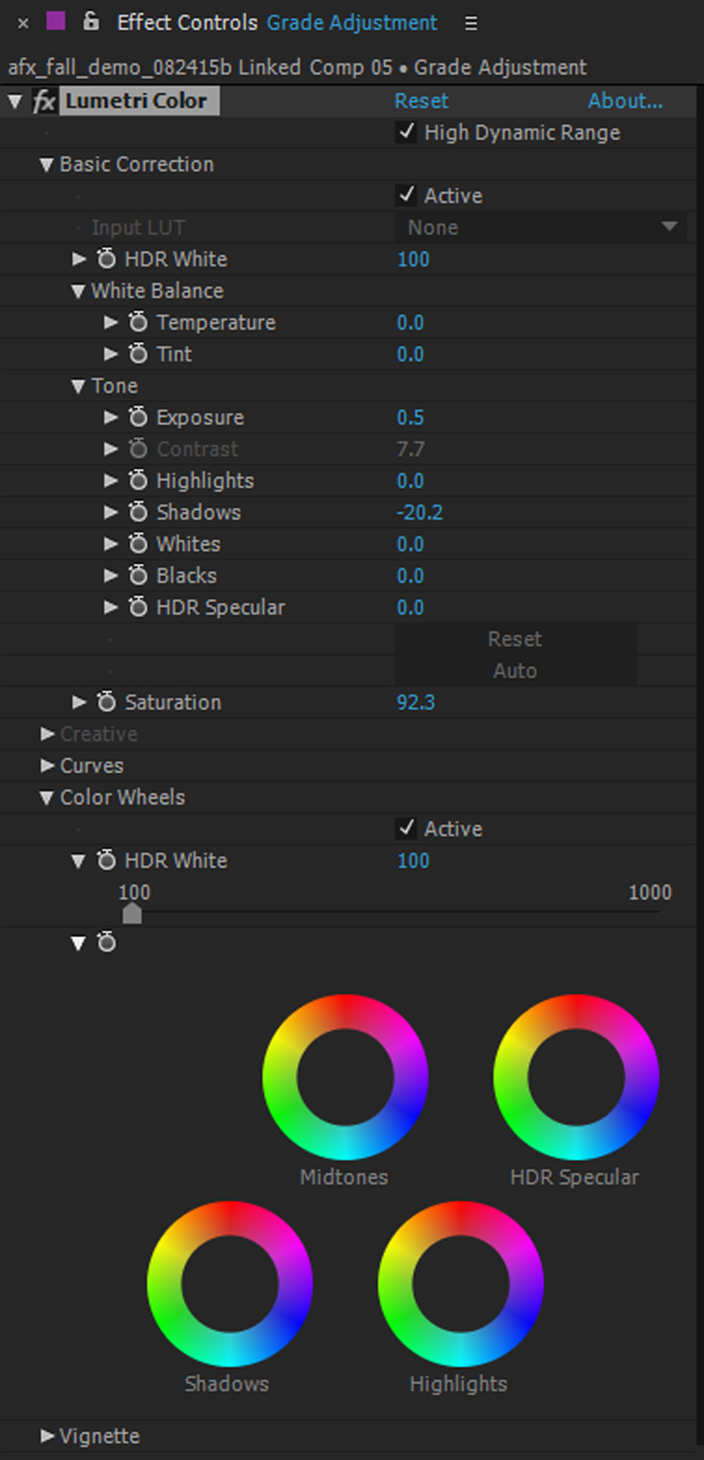This screenshot has height=1460, width=704.
Task: Toggle stopwatch above the color wheels
Action: coord(106,942)
